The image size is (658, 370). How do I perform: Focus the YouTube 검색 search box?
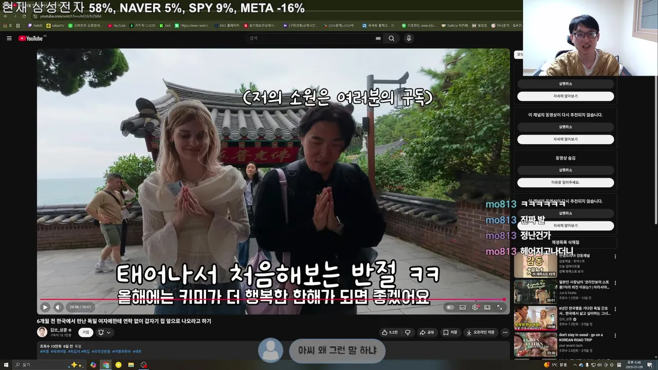(x=314, y=38)
